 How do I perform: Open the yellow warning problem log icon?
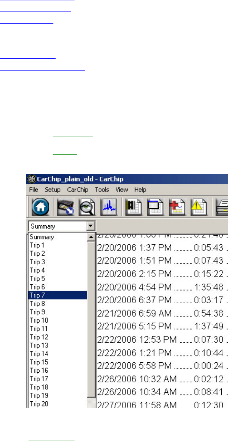199,207
